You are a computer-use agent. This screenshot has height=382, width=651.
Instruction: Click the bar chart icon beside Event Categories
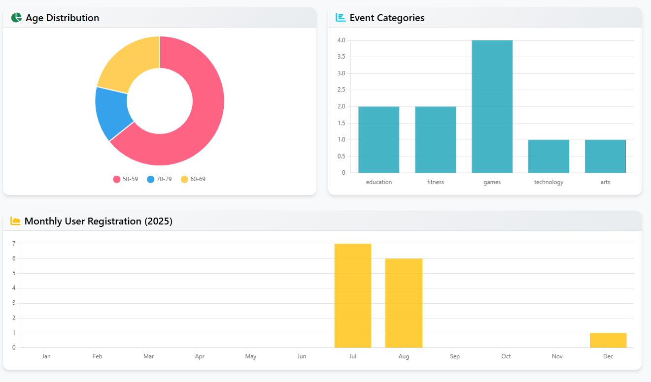click(340, 17)
